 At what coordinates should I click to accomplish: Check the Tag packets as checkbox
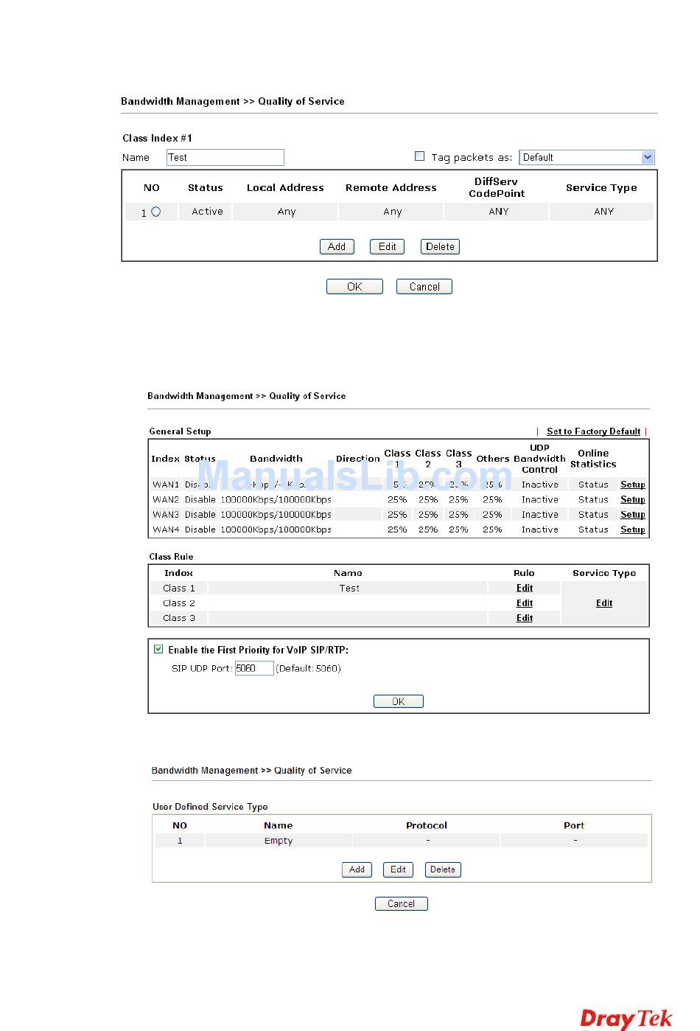tap(420, 156)
